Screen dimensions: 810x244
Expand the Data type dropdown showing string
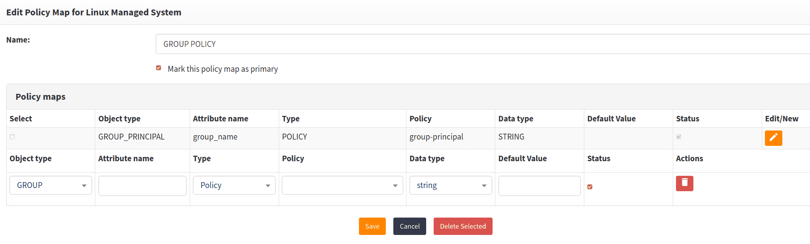click(451, 185)
